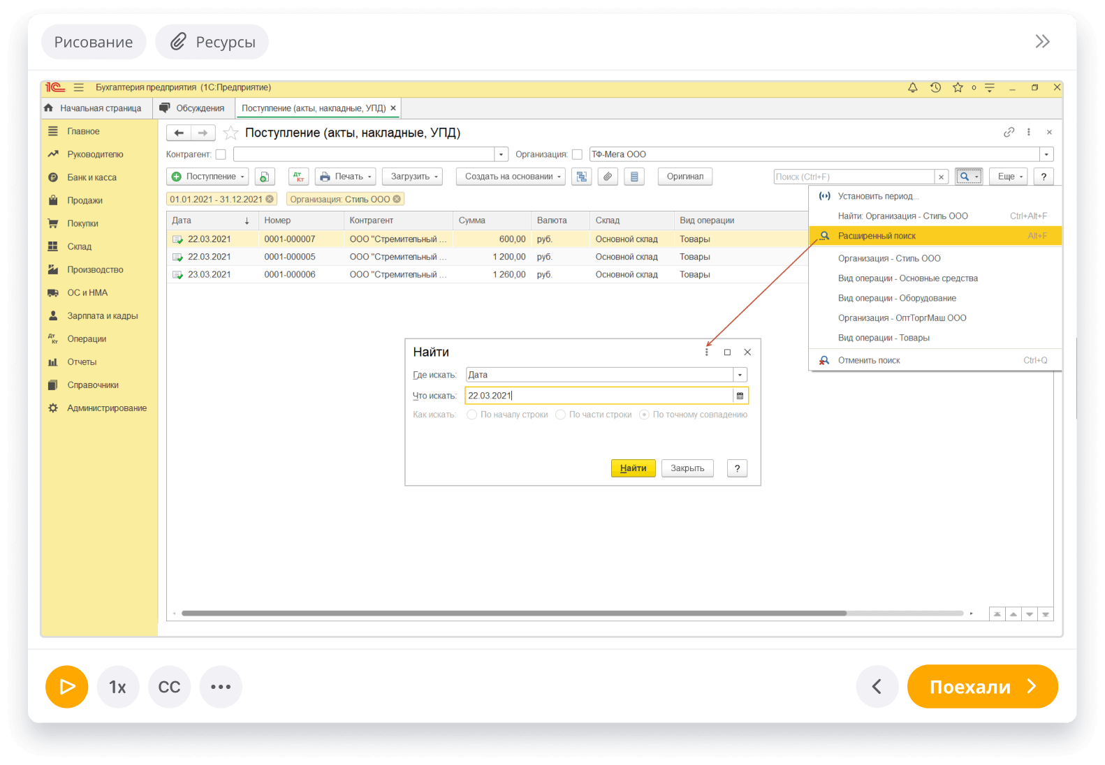This screenshot has width=1105, height=765.
Task: Click the list's horizontal scrollbar
Action: (x=514, y=614)
